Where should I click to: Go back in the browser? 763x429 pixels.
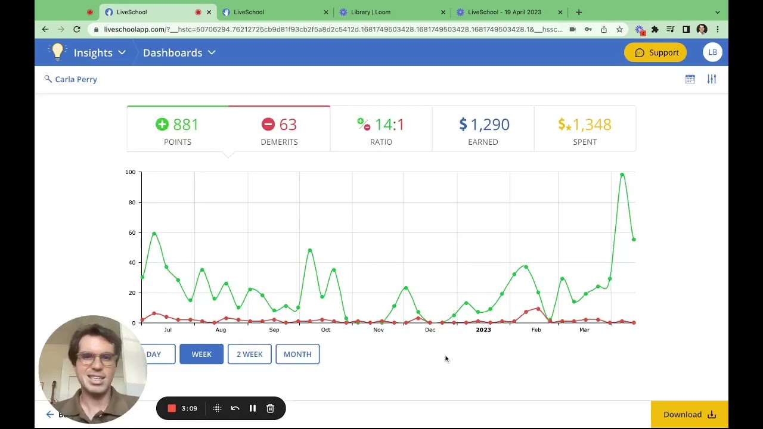tap(45, 29)
